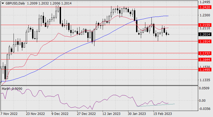Click the 1.1495 red price label

[x=205, y=70]
